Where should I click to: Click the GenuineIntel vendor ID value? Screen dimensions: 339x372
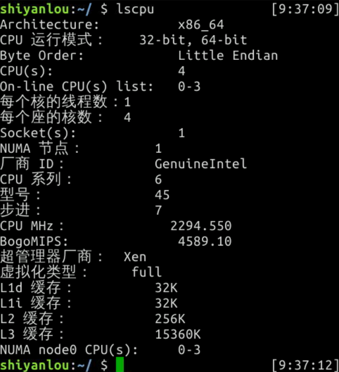pos(201,164)
